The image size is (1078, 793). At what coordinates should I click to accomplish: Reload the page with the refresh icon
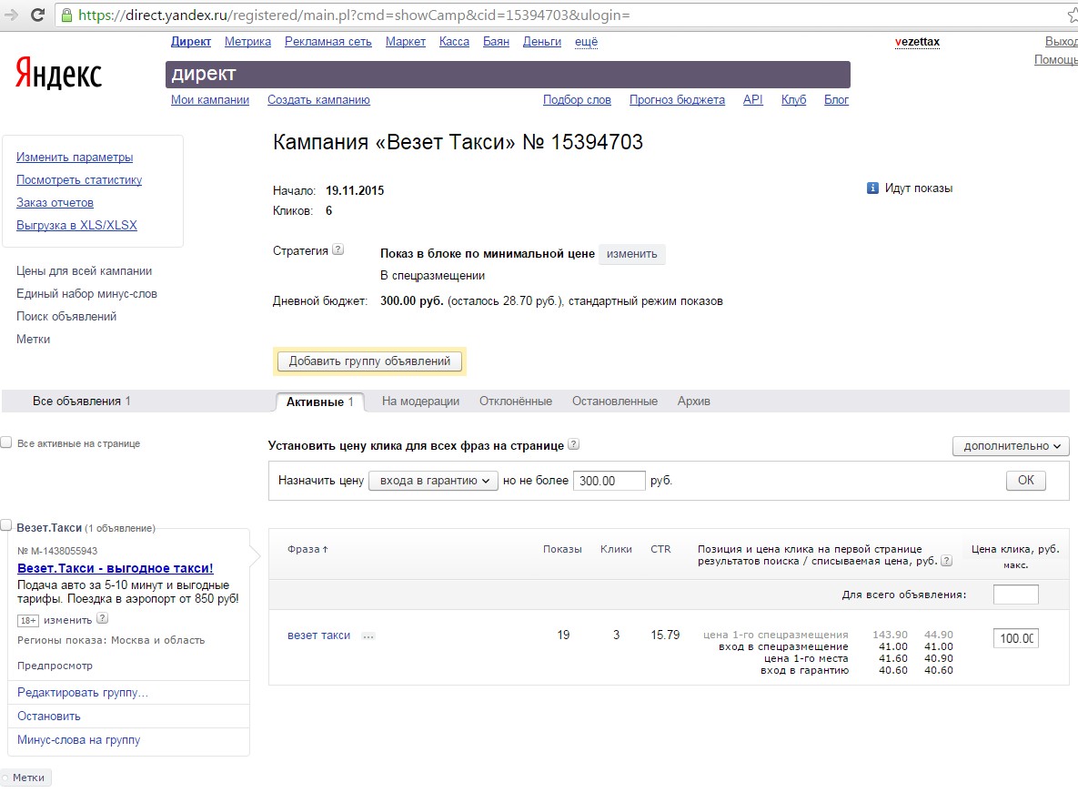tap(38, 15)
